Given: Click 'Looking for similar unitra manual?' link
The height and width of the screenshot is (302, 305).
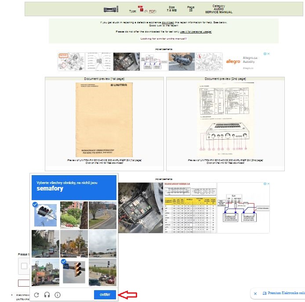Looking at the screenshot, I should [163, 39].
